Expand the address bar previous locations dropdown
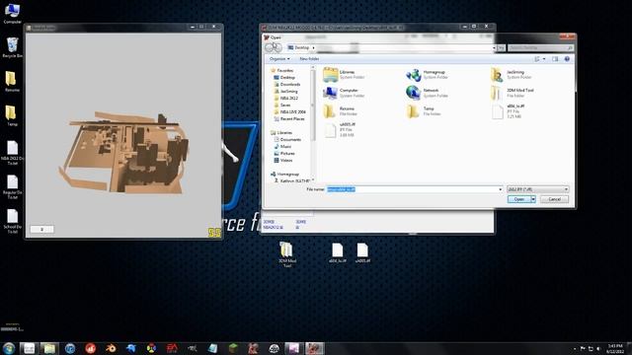The image size is (632, 355). pyautogui.click(x=494, y=48)
